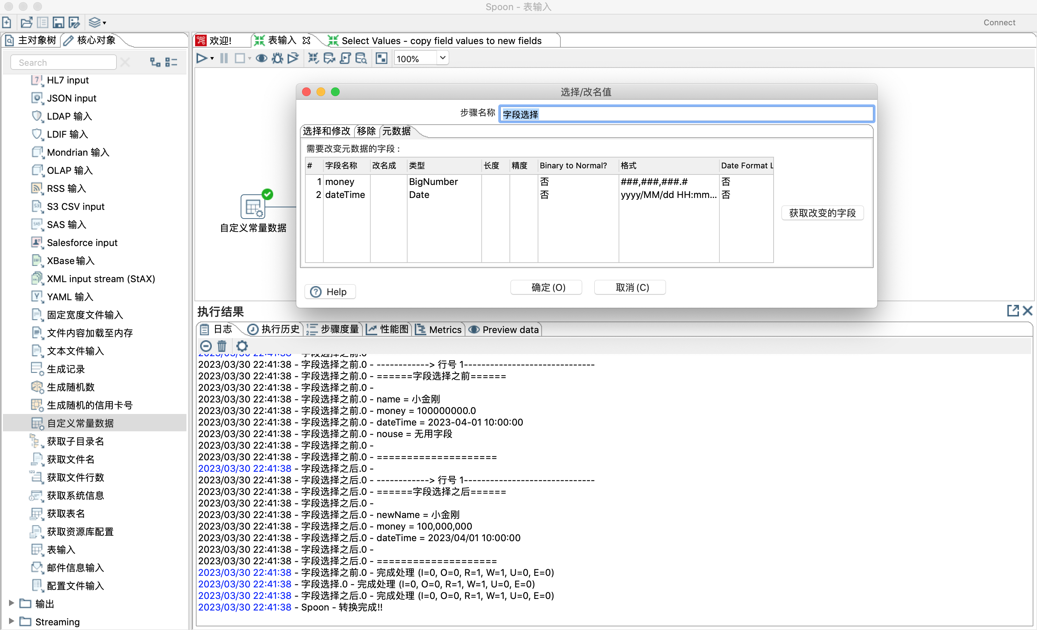Open file using the folder icon
Viewport: 1037px width, 630px height.
pos(26,22)
